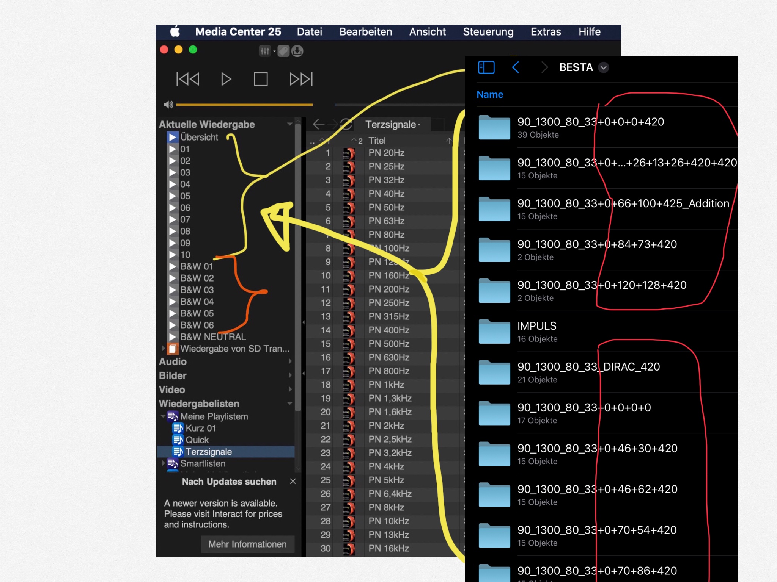The width and height of the screenshot is (777, 582).
Task: Expand the Audio section
Action: pos(290,361)
